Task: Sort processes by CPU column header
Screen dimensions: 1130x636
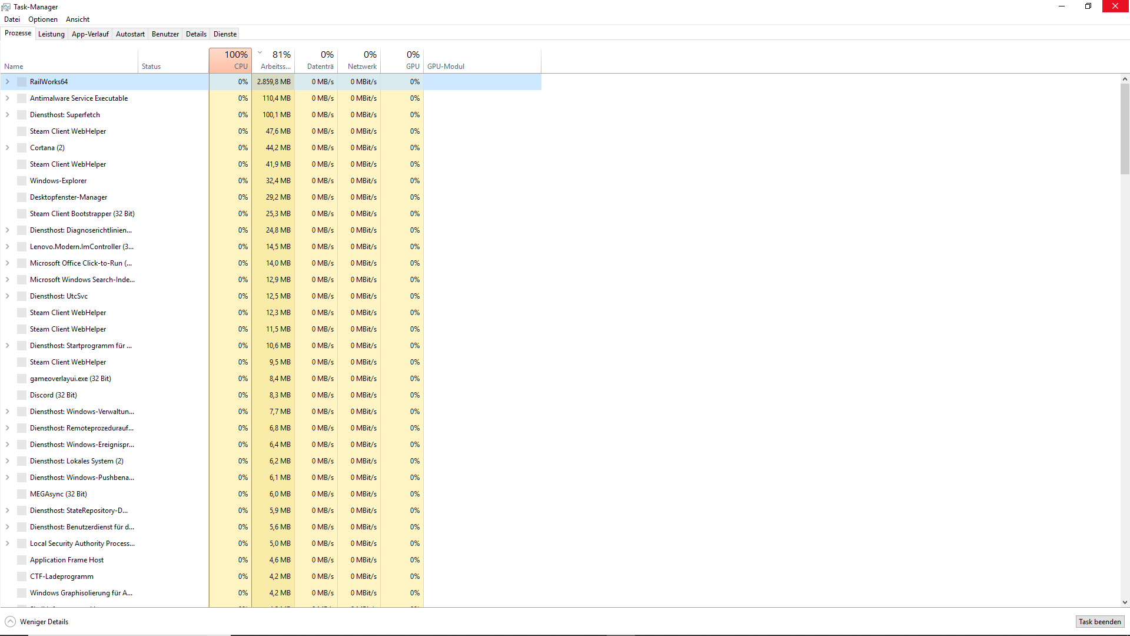Action: coord(231,60)
